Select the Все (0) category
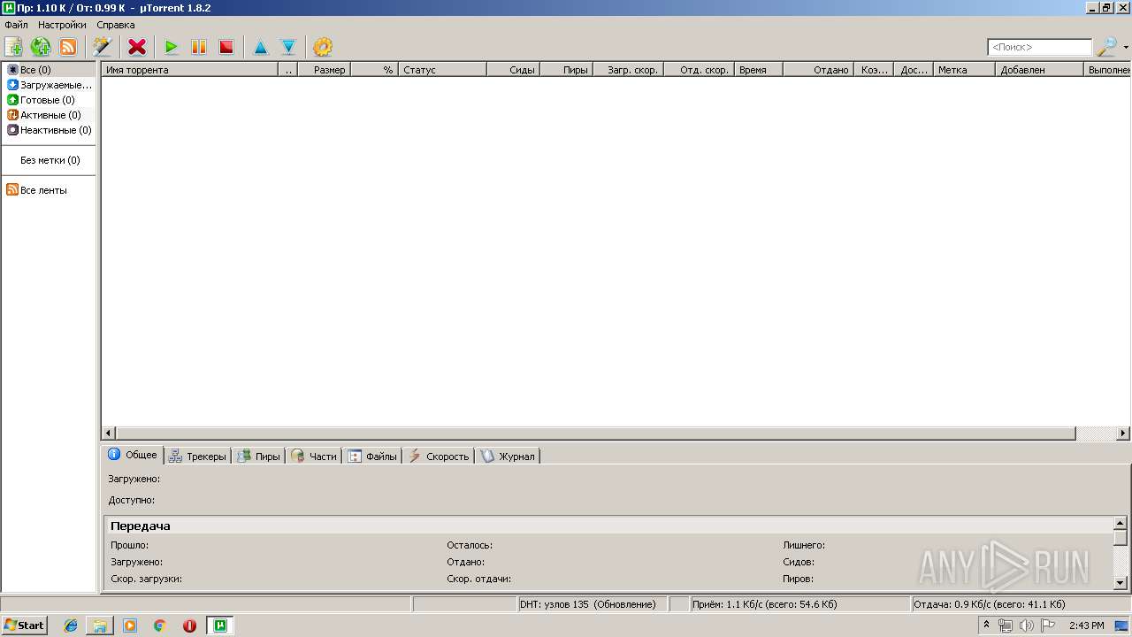The image size is (1132, 637). pos(48,70)
